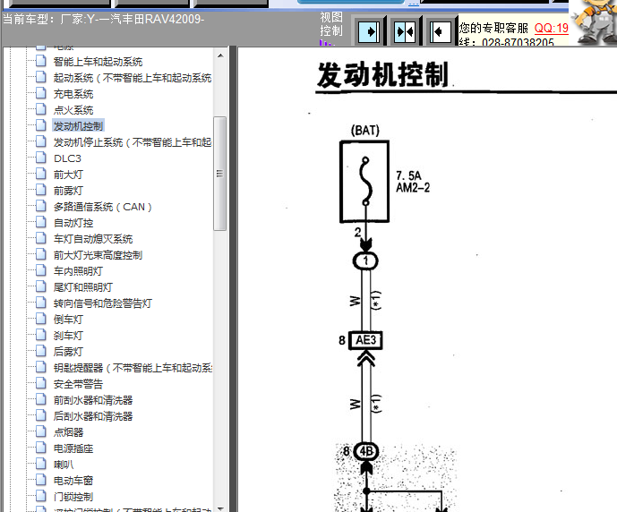
Task: Click page icon beside 点火系统
Action: (41, 109)
